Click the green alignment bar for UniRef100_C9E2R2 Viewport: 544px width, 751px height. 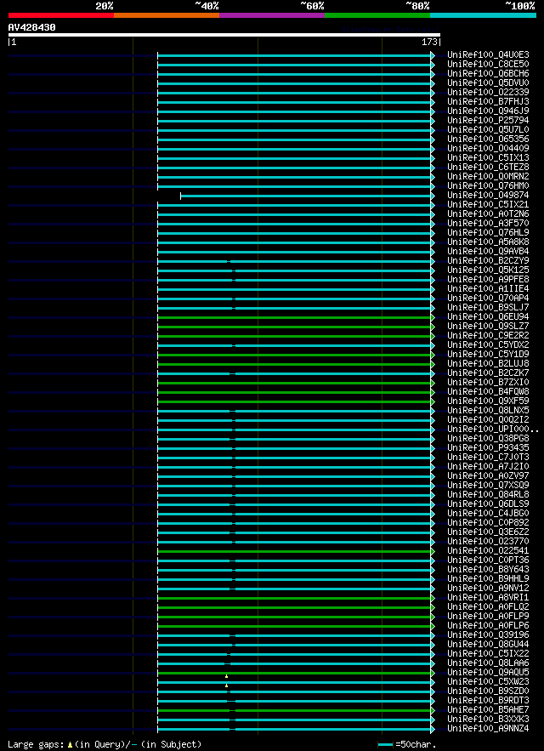[294, 336]
